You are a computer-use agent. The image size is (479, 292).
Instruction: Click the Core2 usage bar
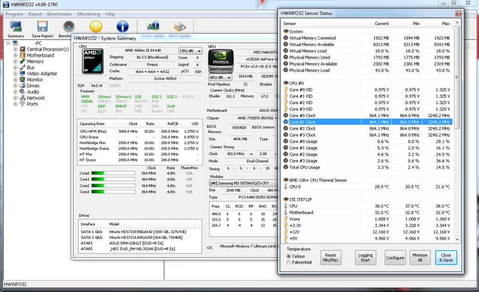tap(114, 186)
